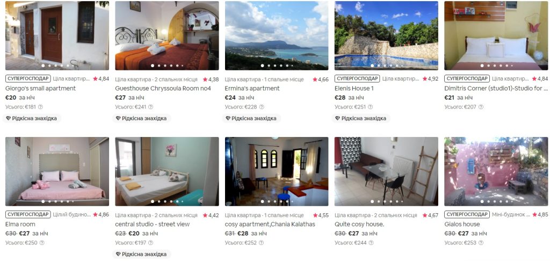Click info icon beside Усього: €253
Screen dimensions: 550x261
[x=481, y=243]
